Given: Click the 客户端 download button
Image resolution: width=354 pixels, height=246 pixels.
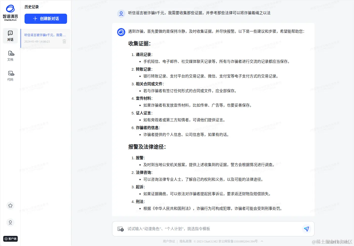Looking at the screenshot, I should pyautogui.click(x=10, y=239).
